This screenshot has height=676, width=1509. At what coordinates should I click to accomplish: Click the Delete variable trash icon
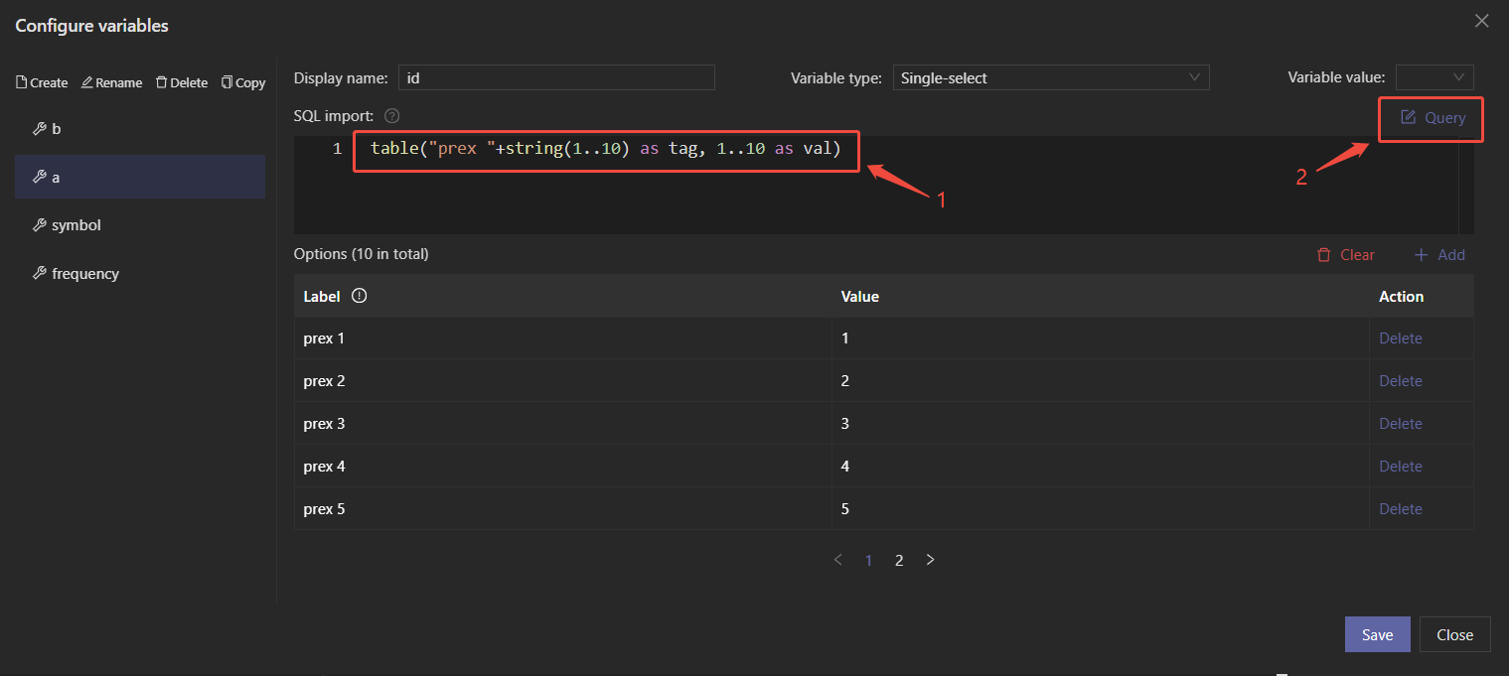click(161, 83)
